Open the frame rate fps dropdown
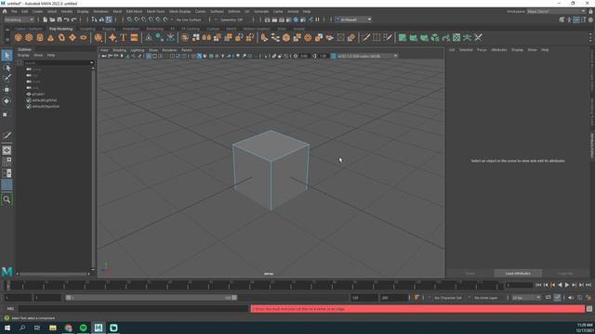The image size is (595, 334). click(526, 298)
